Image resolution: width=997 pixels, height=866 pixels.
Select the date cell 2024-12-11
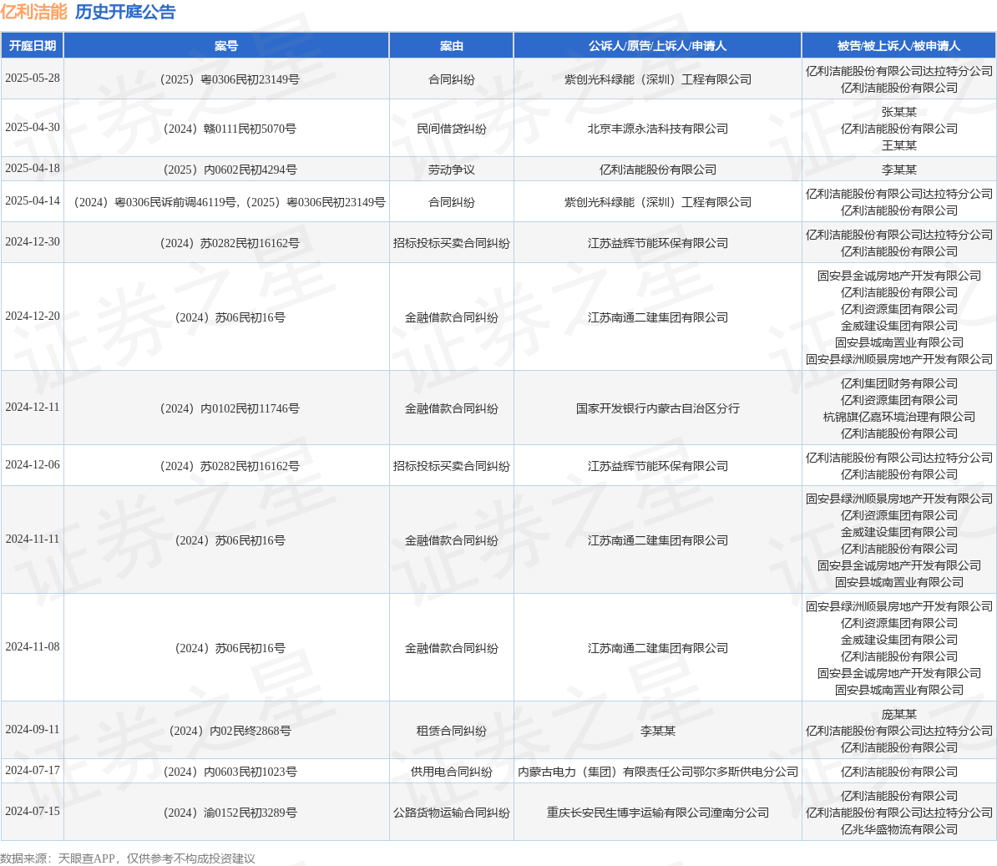[33, 407]
